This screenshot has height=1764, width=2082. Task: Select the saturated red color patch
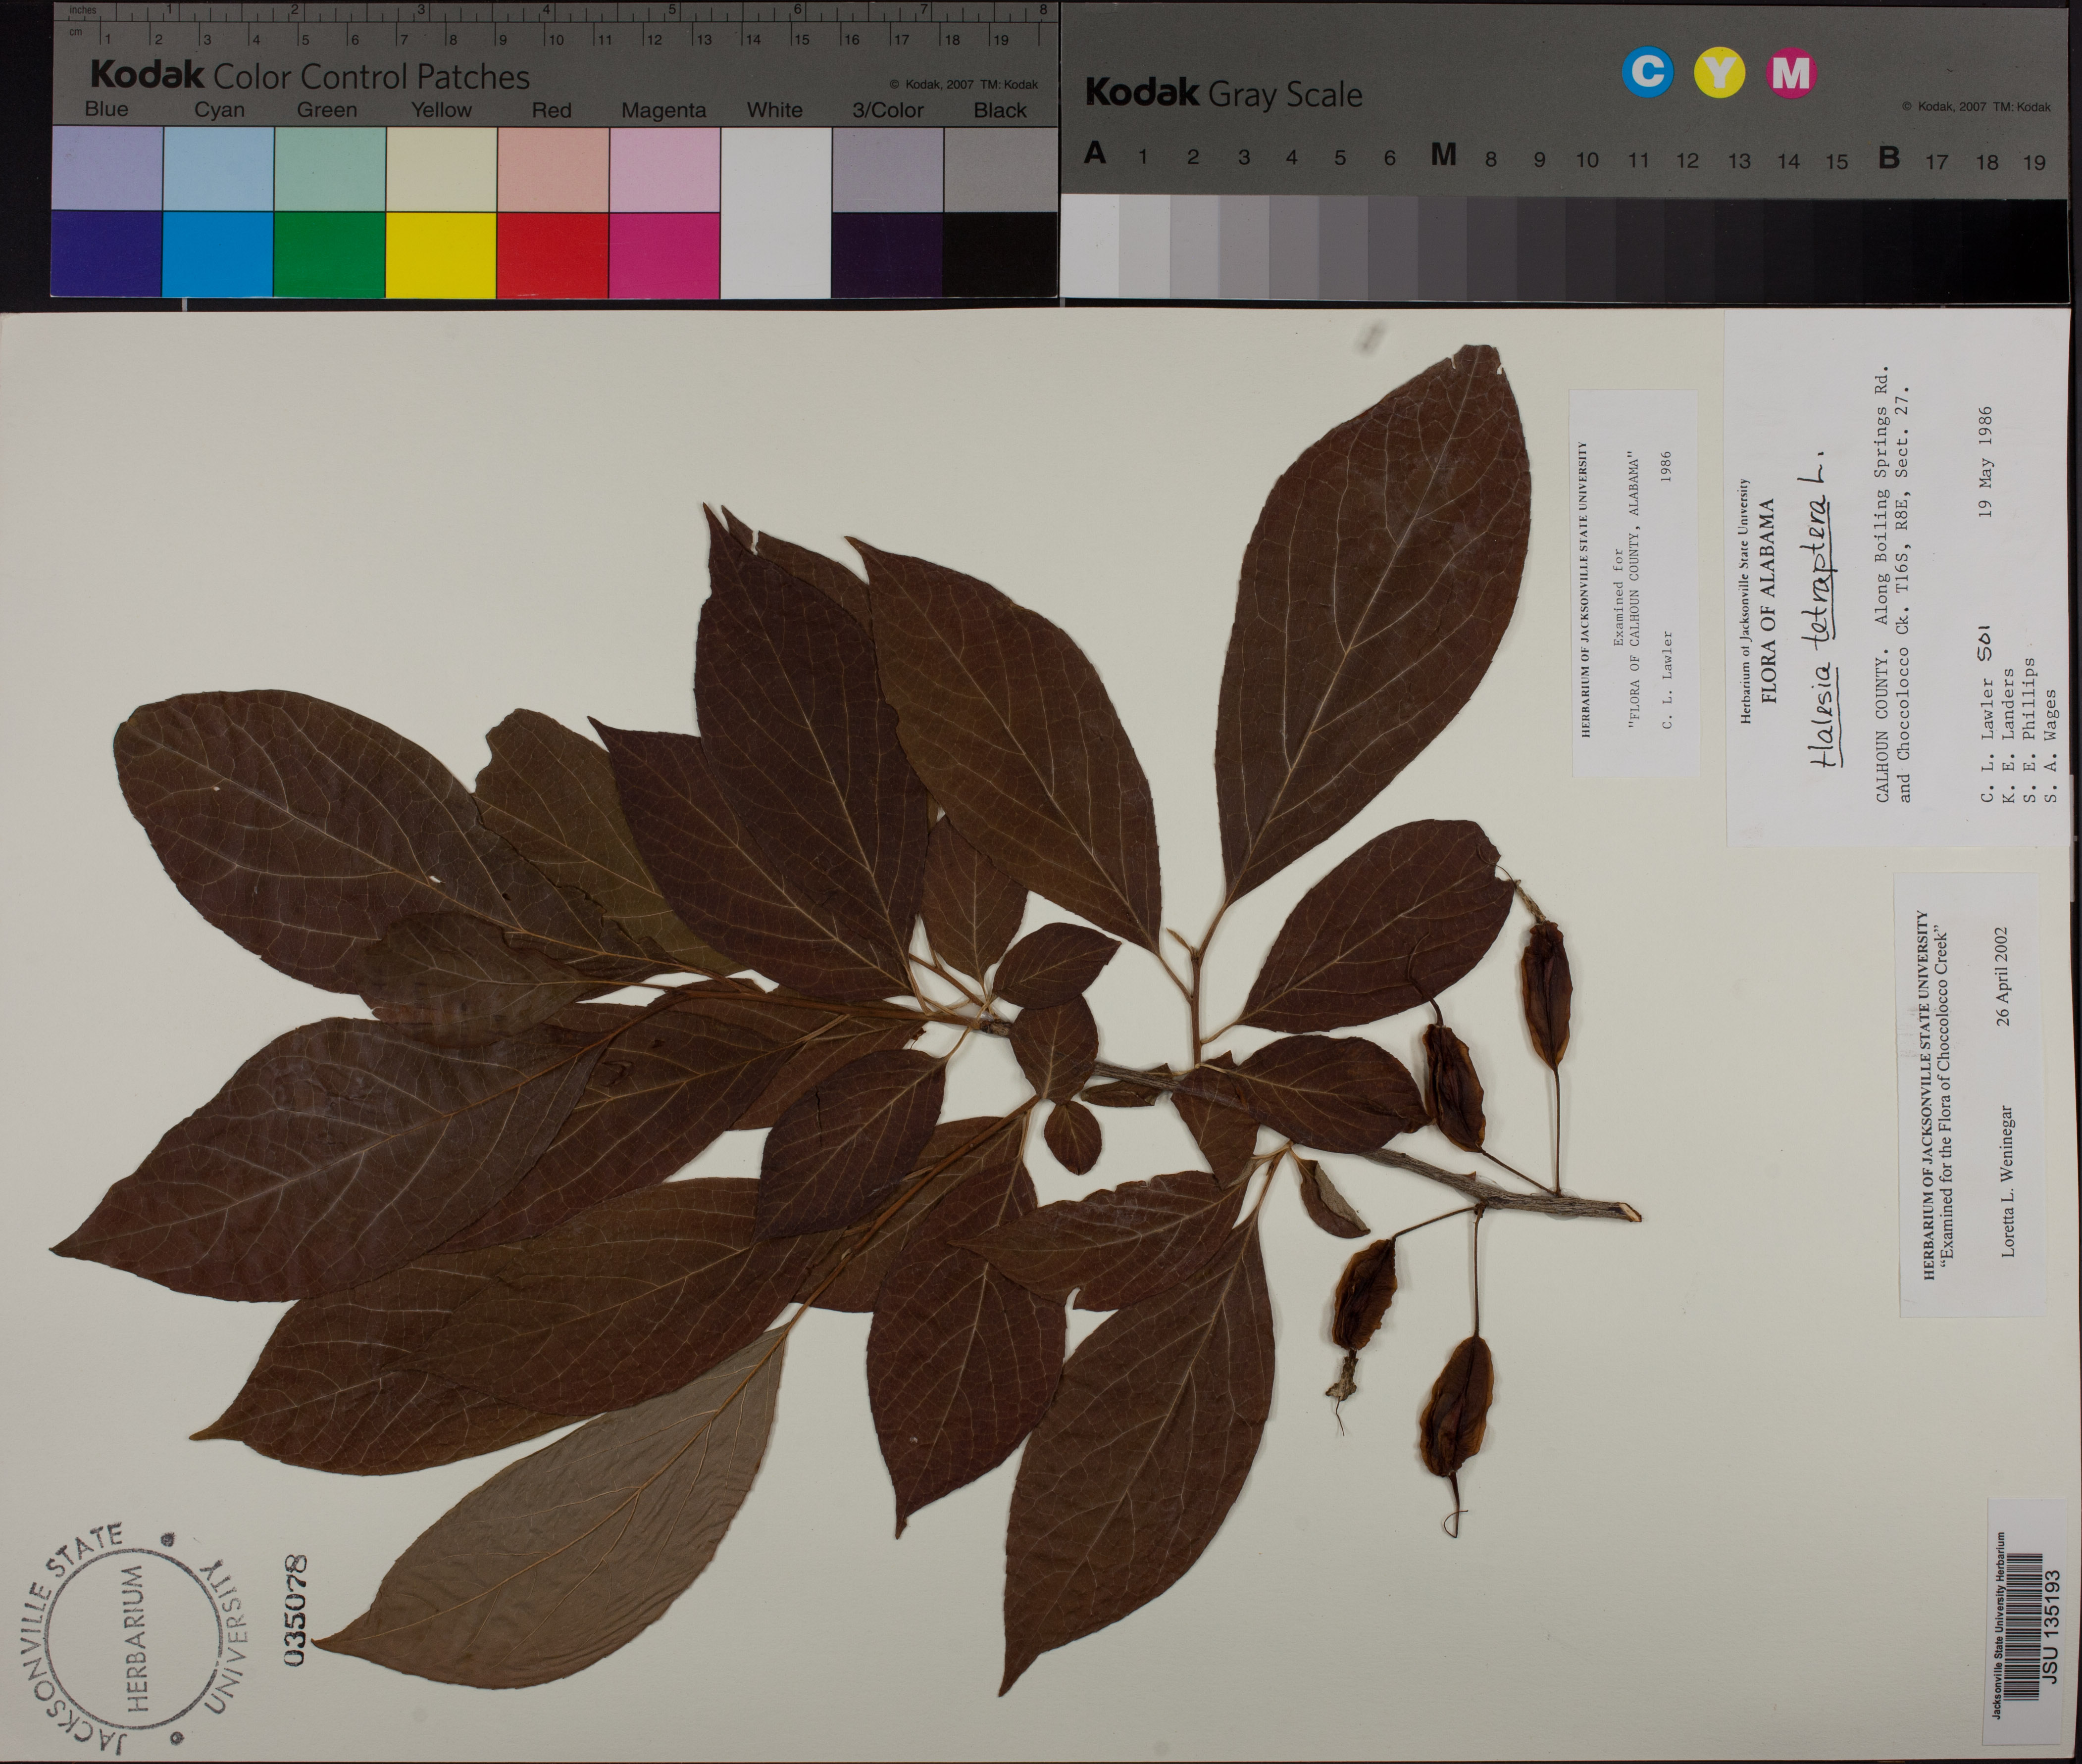coord(553,255)
